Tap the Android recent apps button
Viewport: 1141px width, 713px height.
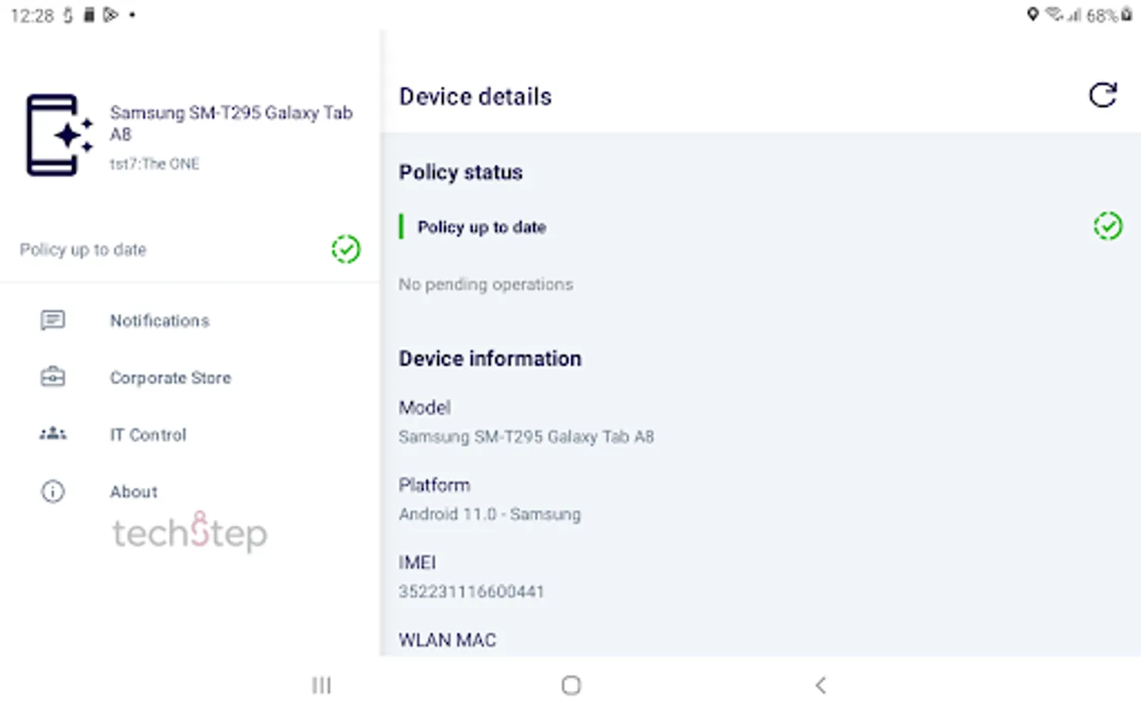(x=321, y=685)
